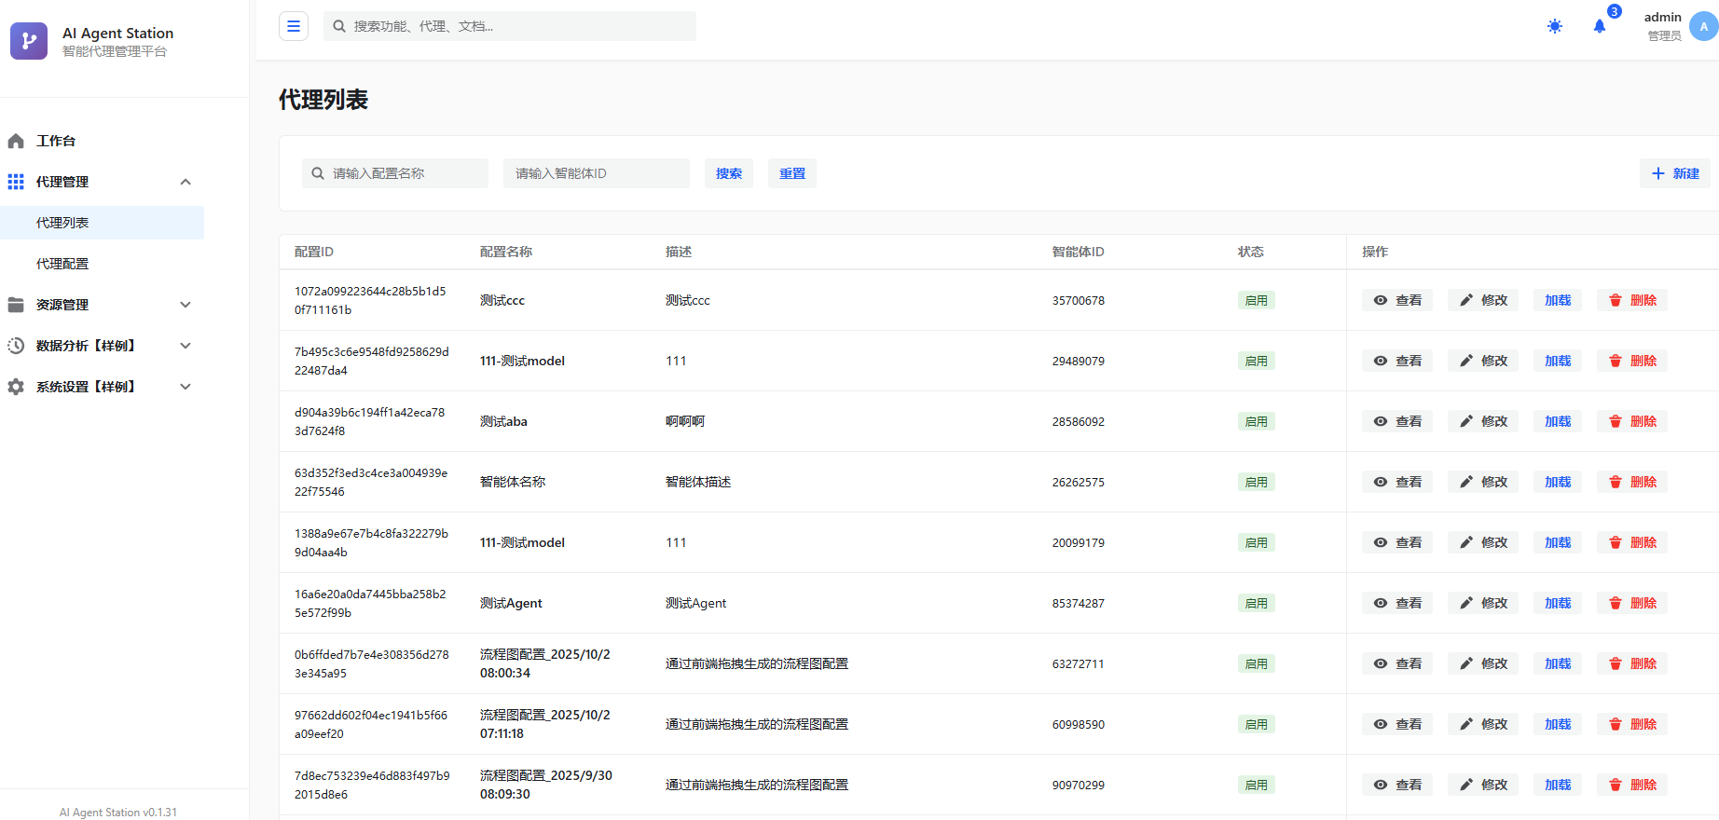Click the admin user avatar
Screen dimensions: 1719x820
[1703, 26]
